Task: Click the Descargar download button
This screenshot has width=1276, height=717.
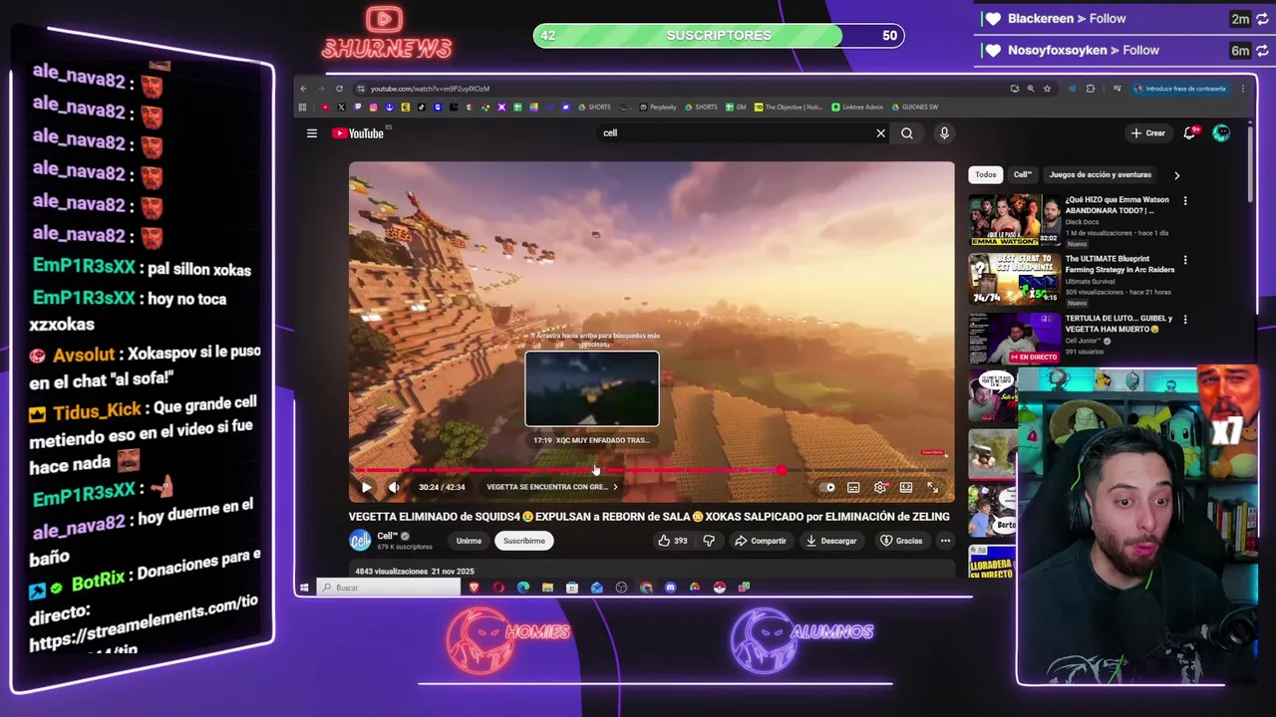Action: pyautogui.click(x=831, y=541)
